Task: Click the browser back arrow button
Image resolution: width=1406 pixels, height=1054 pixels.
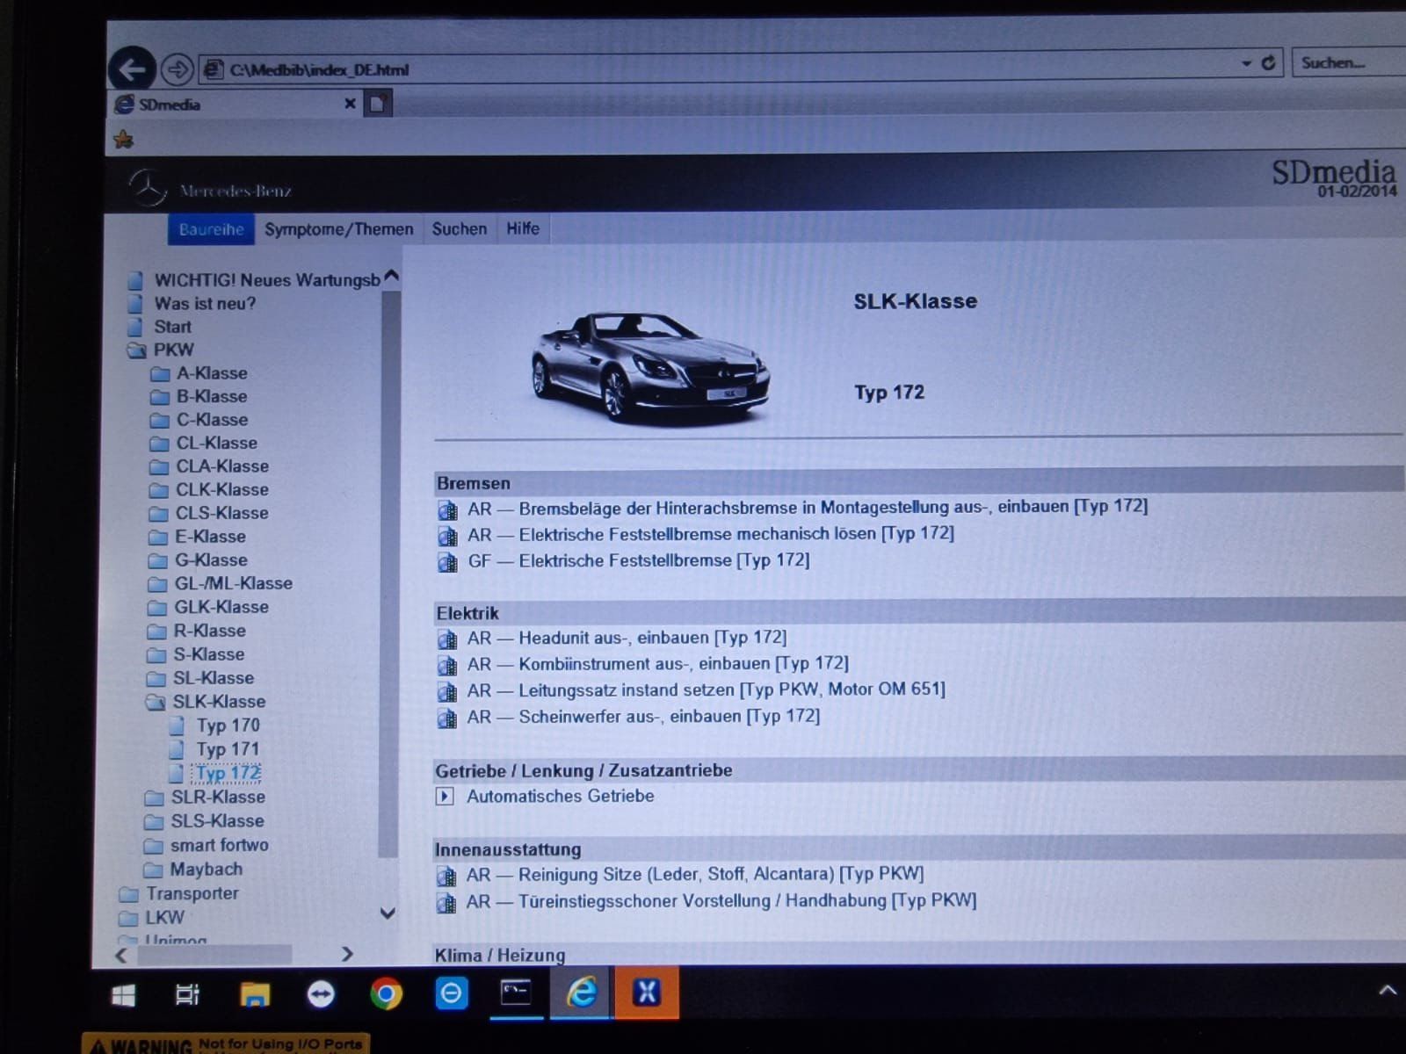Action: [x=132, y=69]
